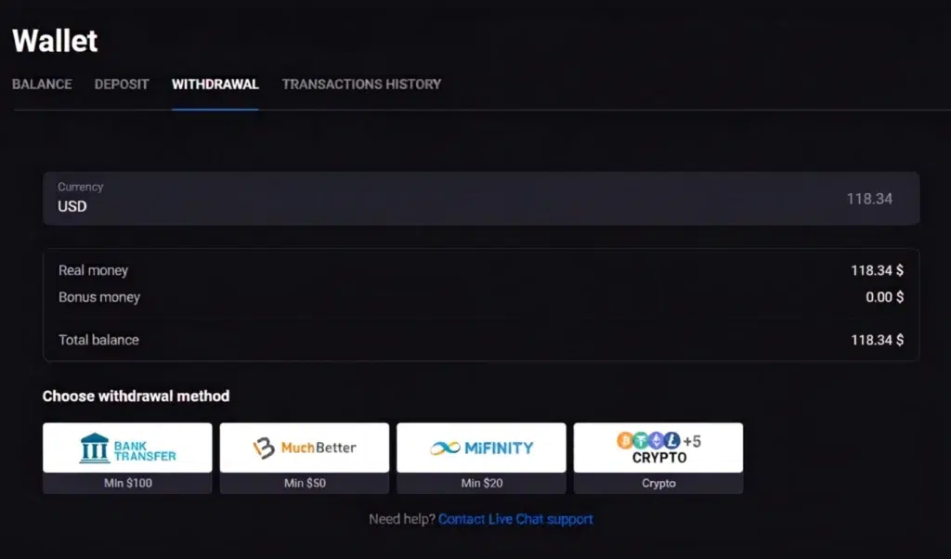Screen dimensions: 951x559
Task: Open the Balance tab
Action: (42, 84)
